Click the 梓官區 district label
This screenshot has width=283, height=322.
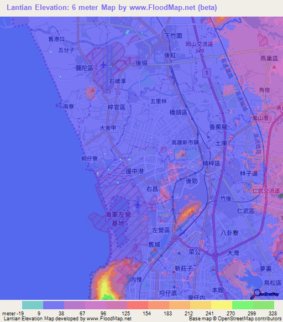point(117,107)
